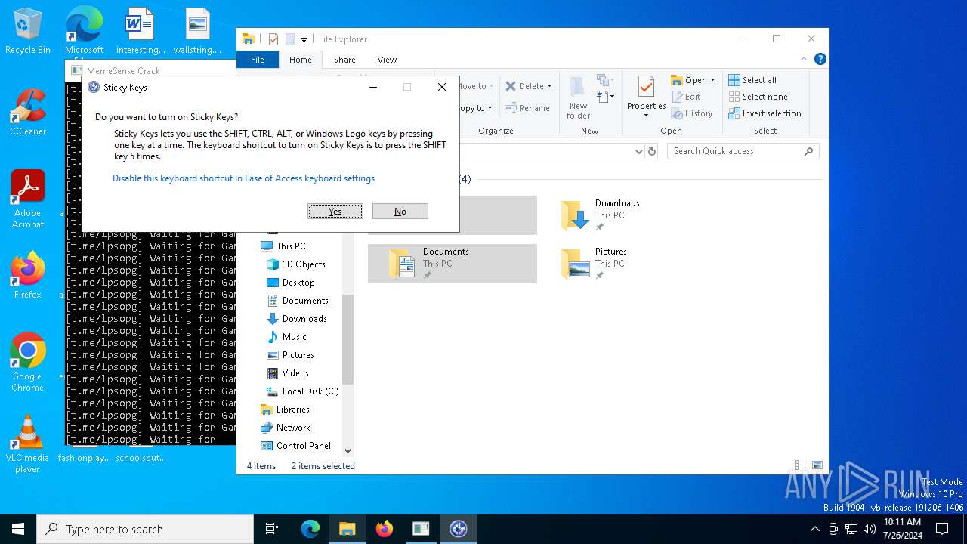Click the Rename button in the ribbon
The width and height of the screenshot is (967, 544).
[x=527, y=108]
